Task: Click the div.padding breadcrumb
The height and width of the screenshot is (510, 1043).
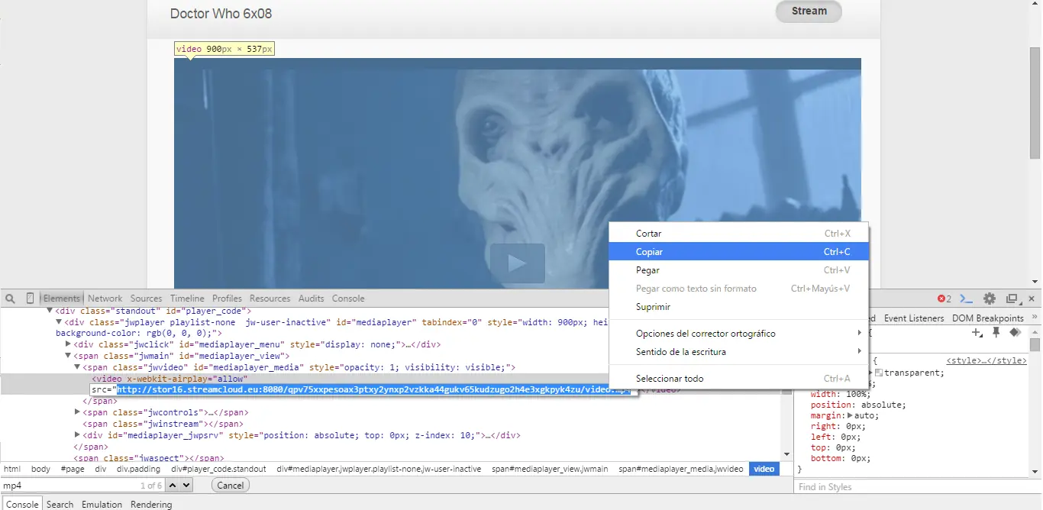Action: tap(138, 469)
